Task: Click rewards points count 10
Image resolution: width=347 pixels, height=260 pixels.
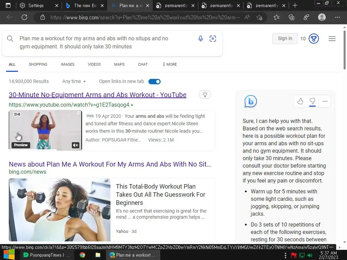Action: pos(303,39)
